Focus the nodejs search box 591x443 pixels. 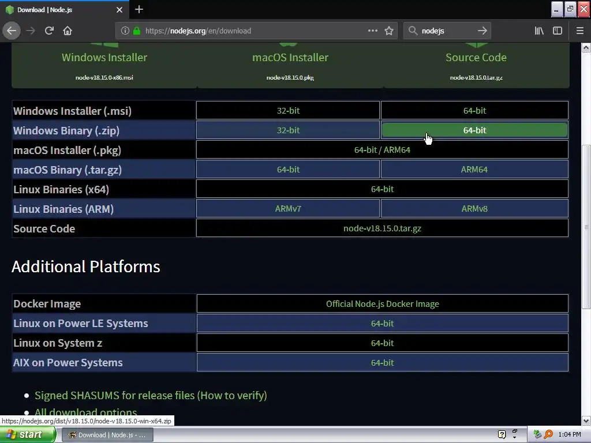[447, 31]
